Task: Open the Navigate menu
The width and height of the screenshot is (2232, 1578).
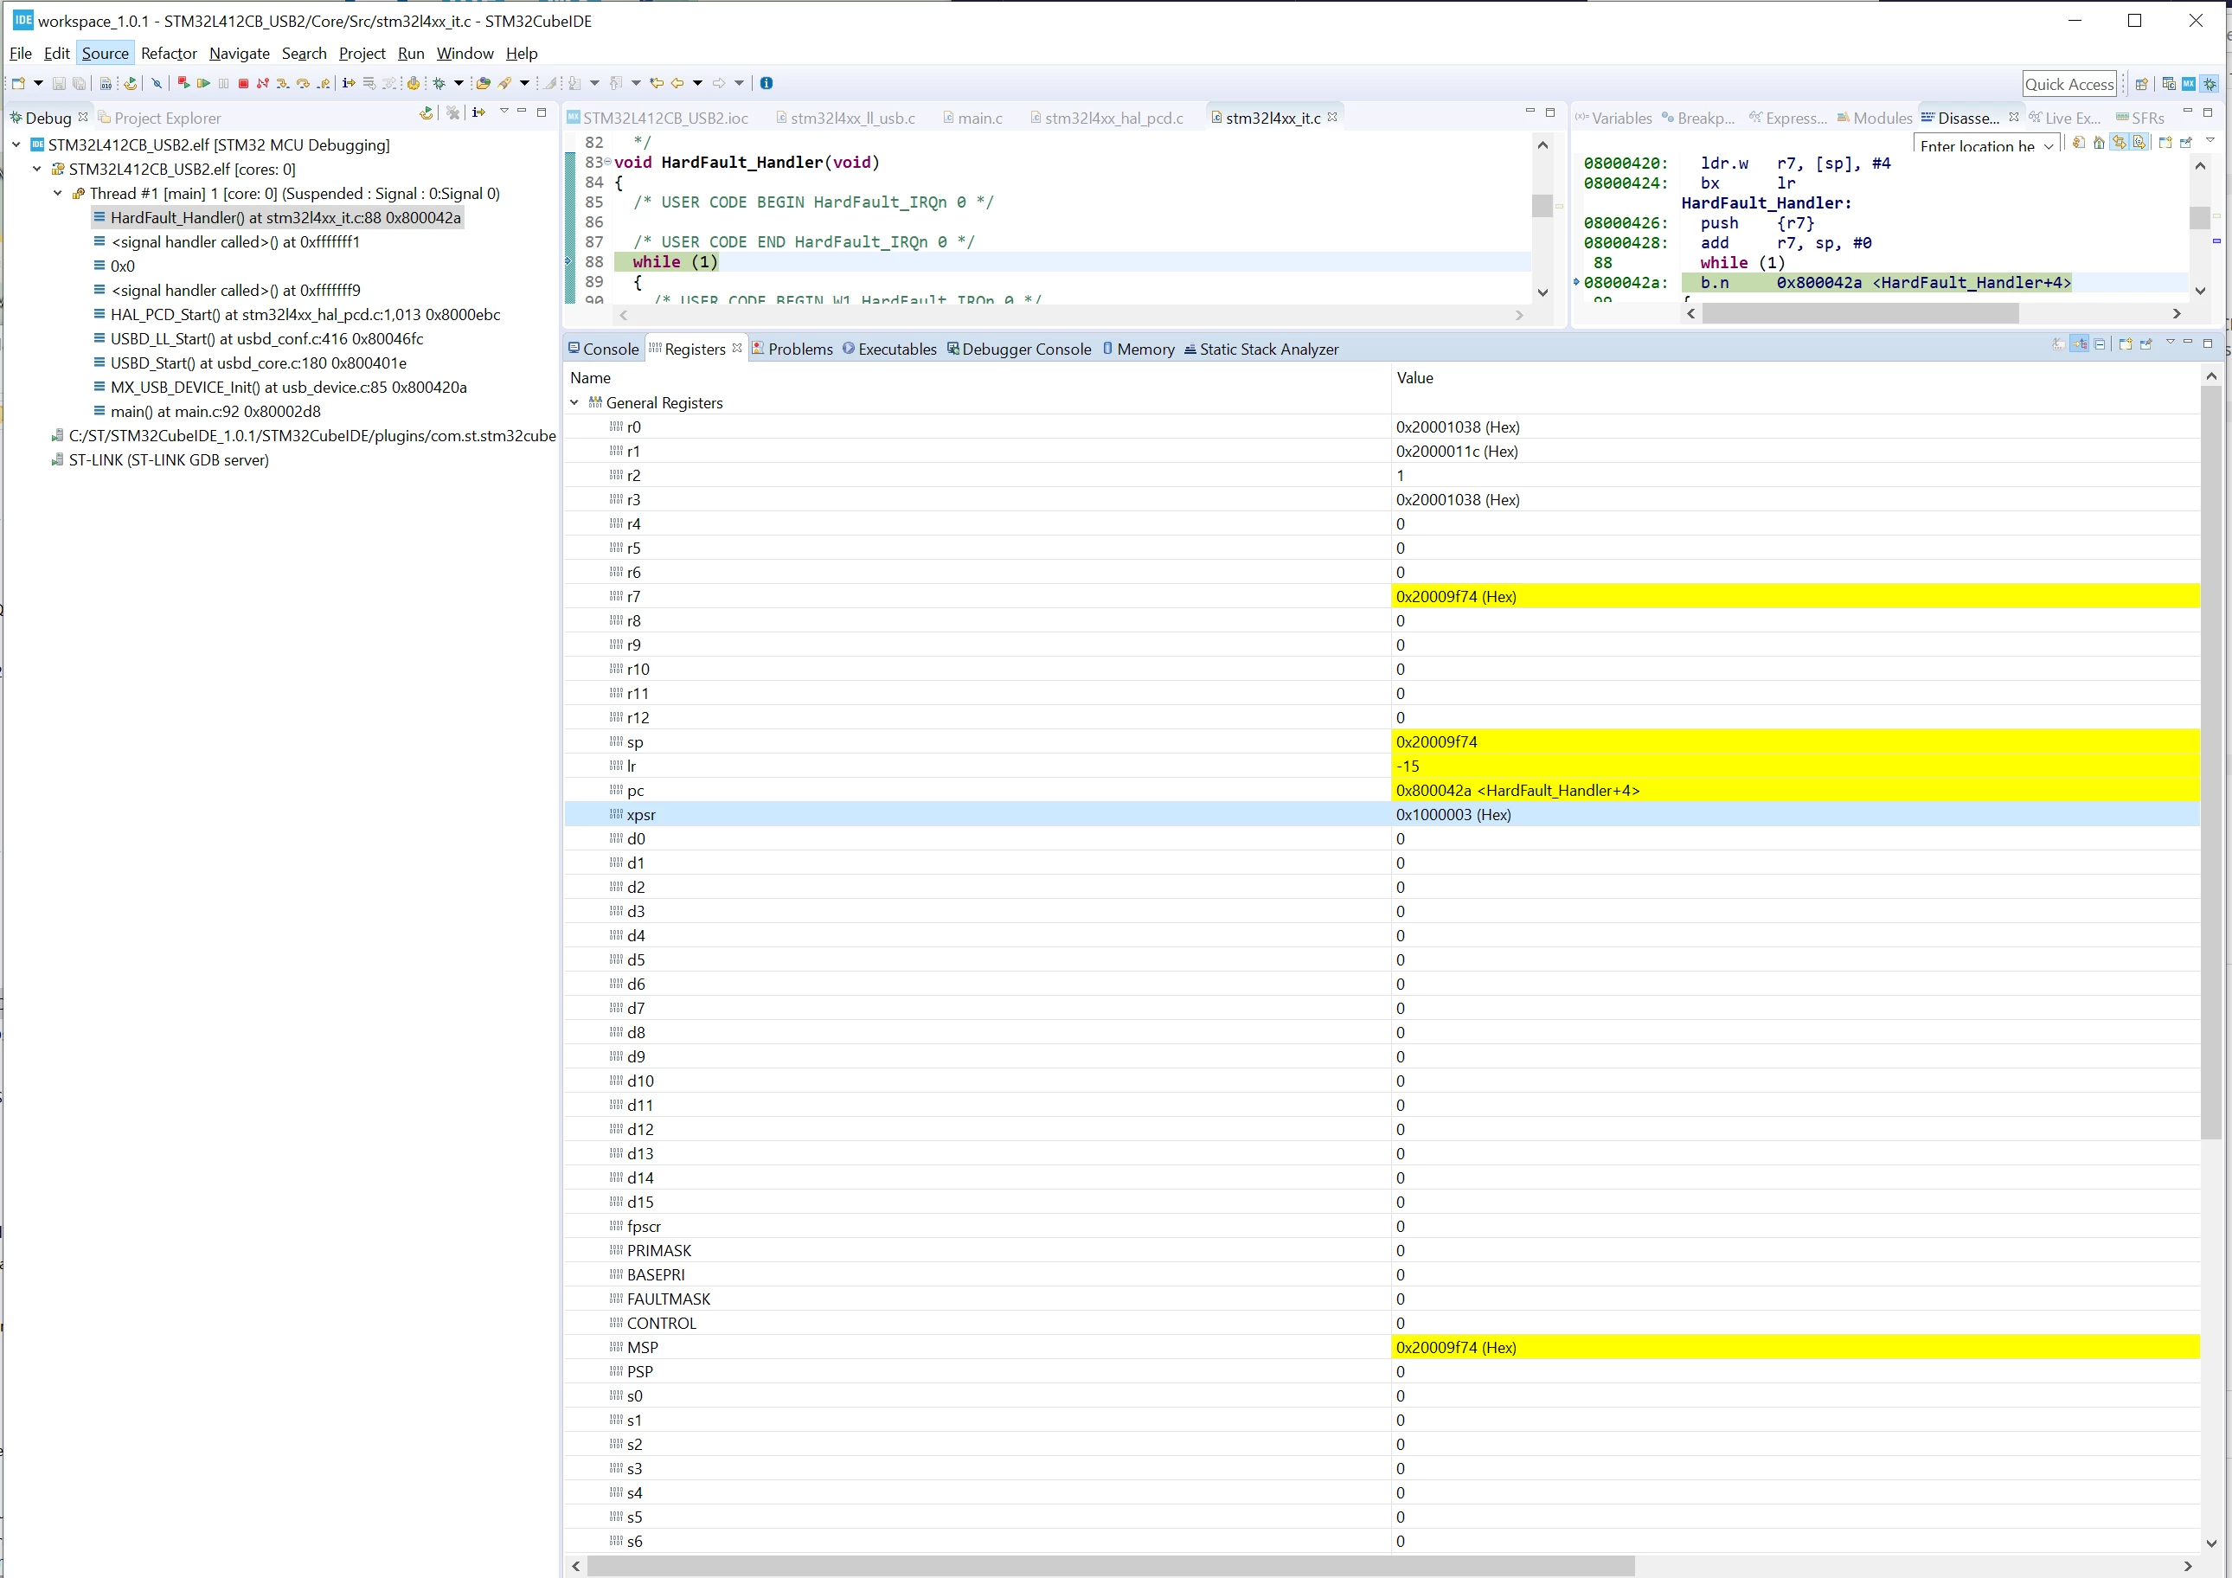Action: 239,54
